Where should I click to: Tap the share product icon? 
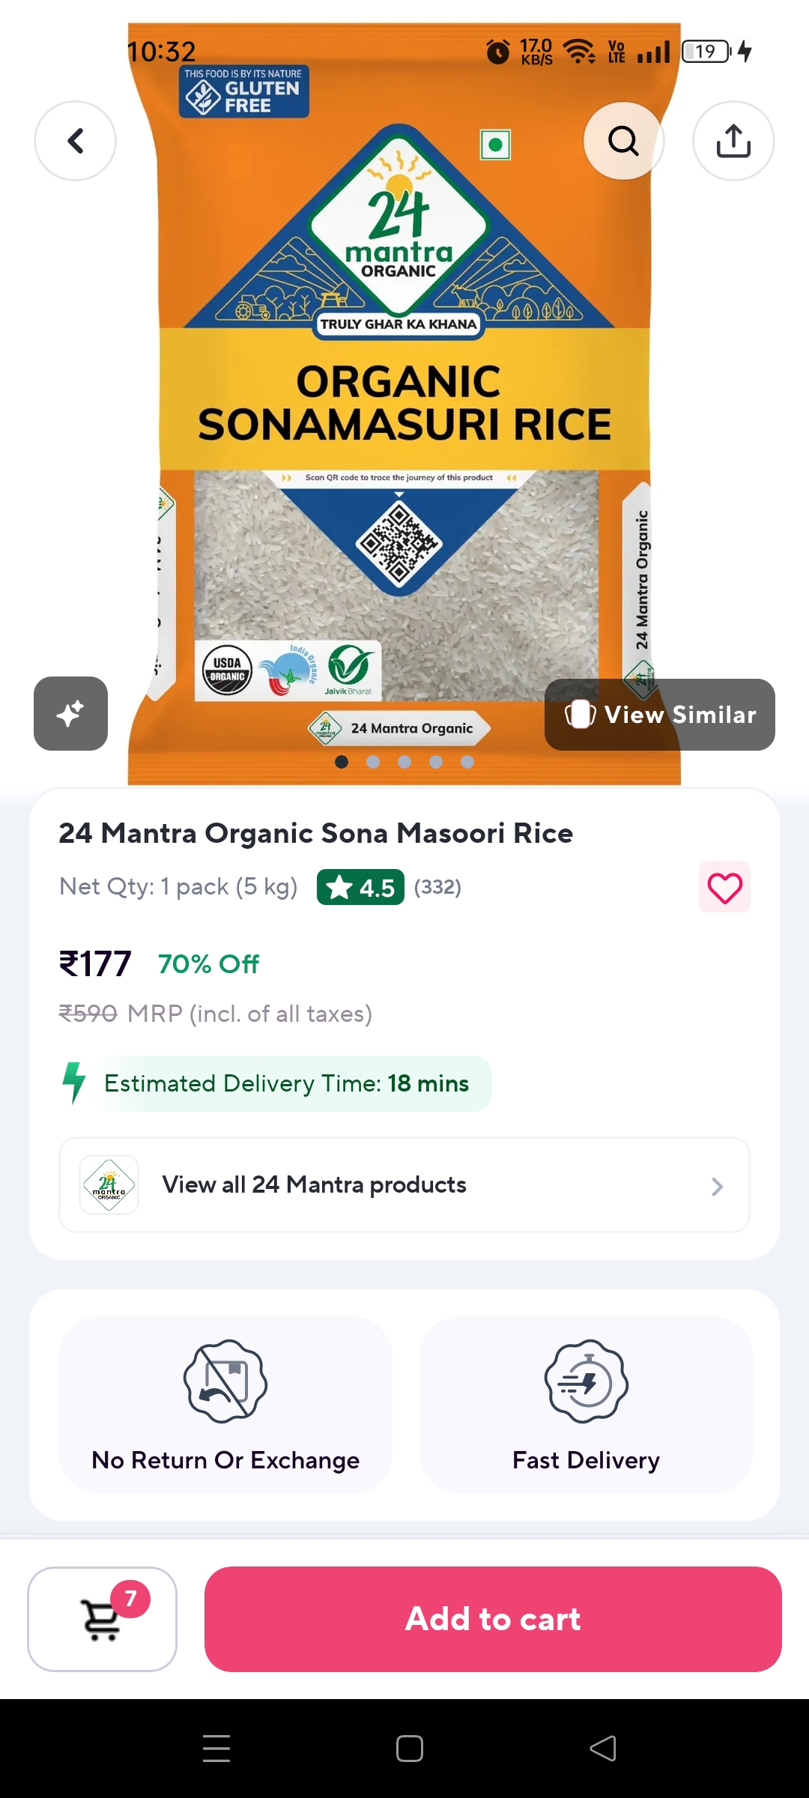(x=733, y=141)
